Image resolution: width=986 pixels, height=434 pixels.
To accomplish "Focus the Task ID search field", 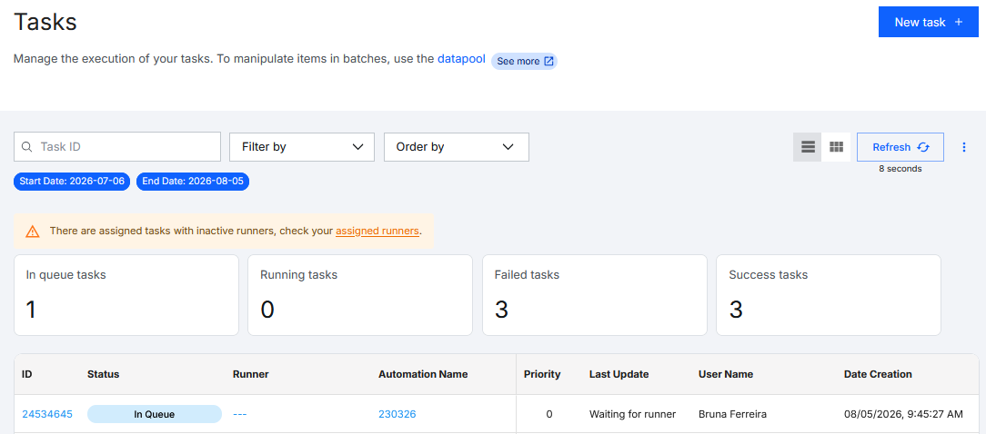I will [117, 147].
